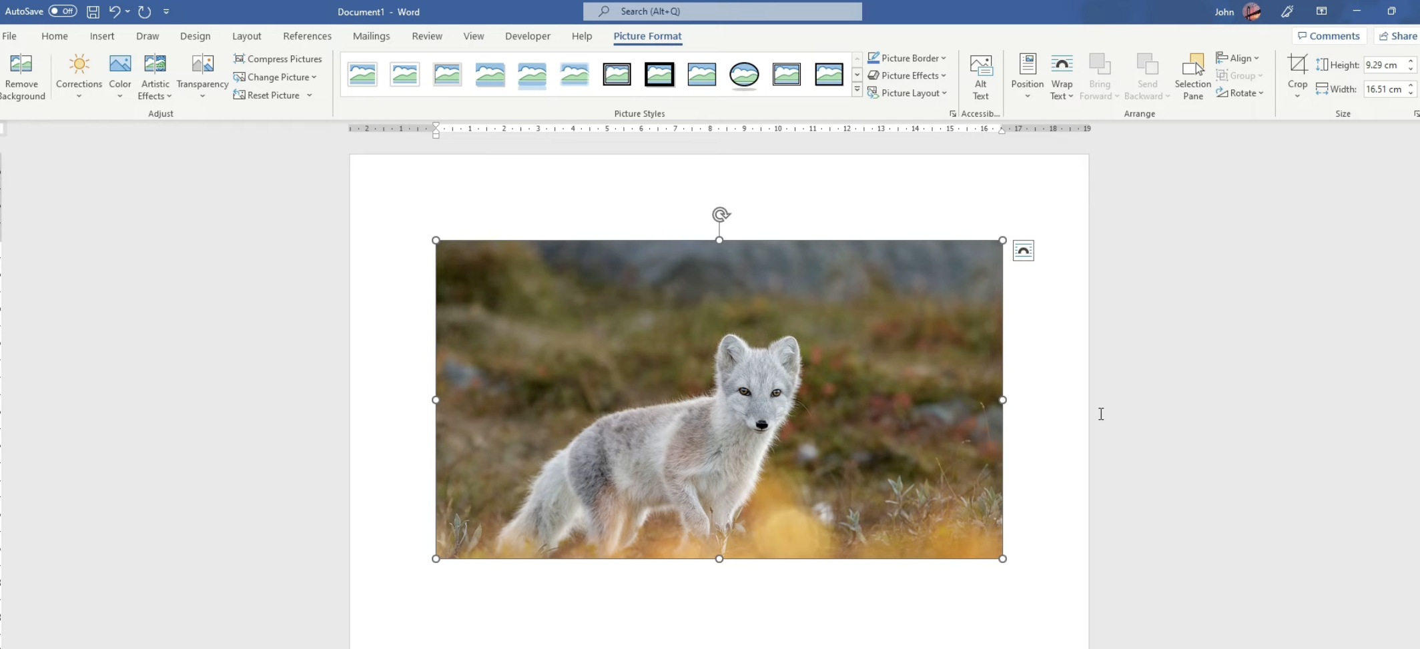Open the Color adjustment options

click(119, 75)
